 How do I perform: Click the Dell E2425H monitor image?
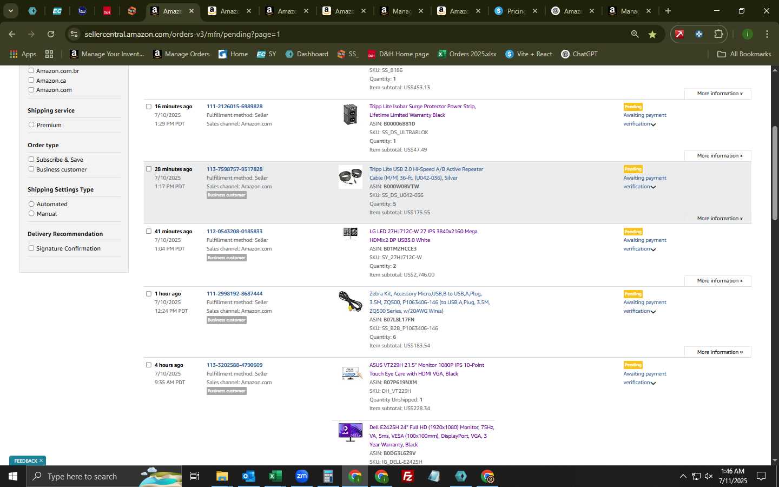(x=351, y=432)
